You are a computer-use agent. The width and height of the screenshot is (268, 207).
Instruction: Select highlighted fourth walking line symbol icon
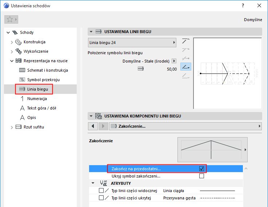186,67
